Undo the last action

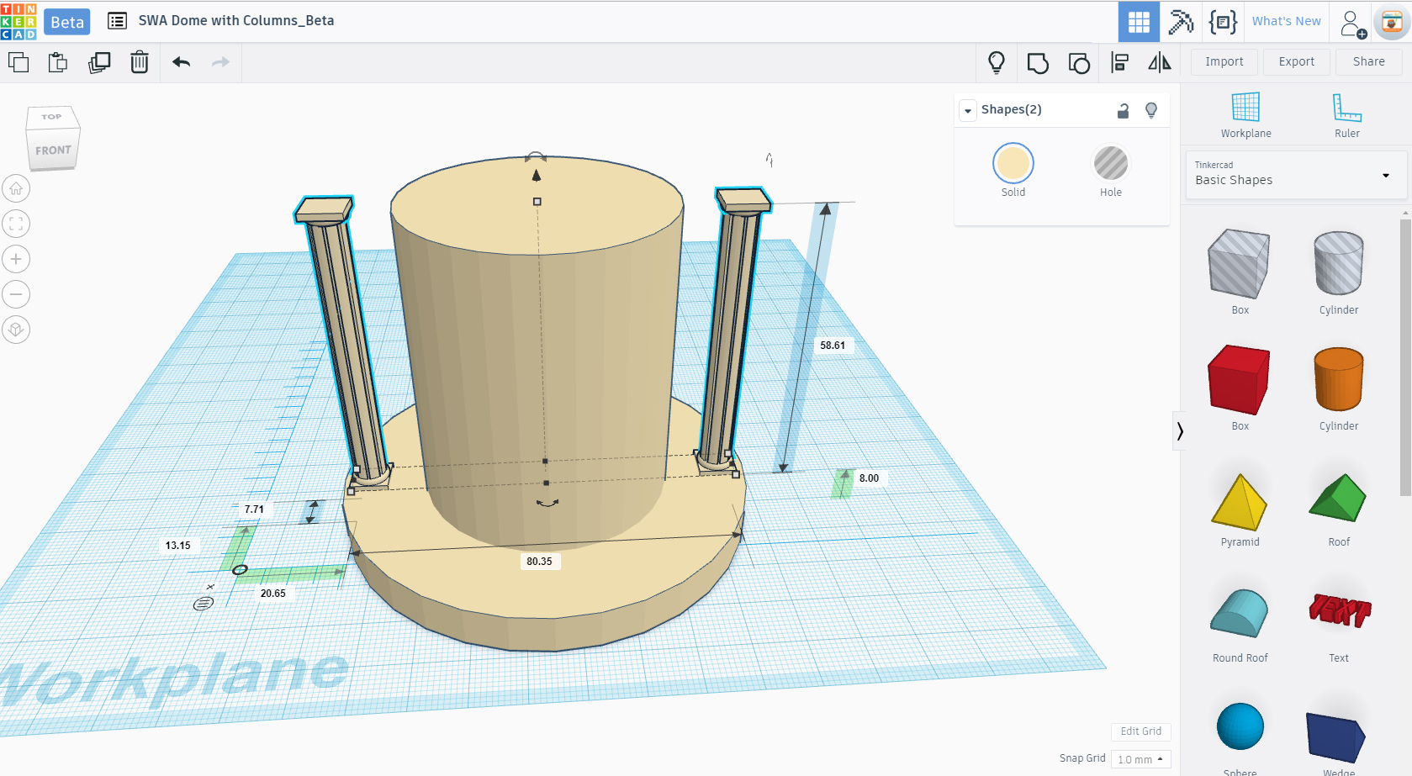tap(182, 62)
